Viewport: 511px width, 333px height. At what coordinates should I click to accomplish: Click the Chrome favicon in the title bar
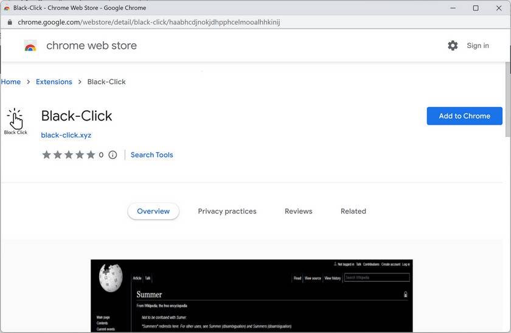(7, 8)
